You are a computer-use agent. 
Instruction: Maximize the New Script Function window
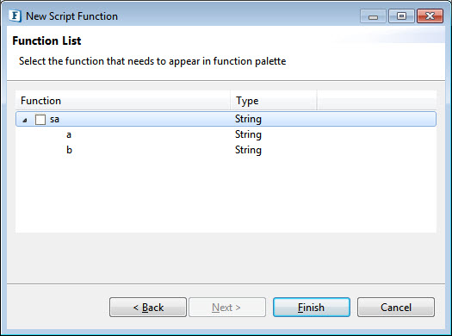(x=401, y=16)
